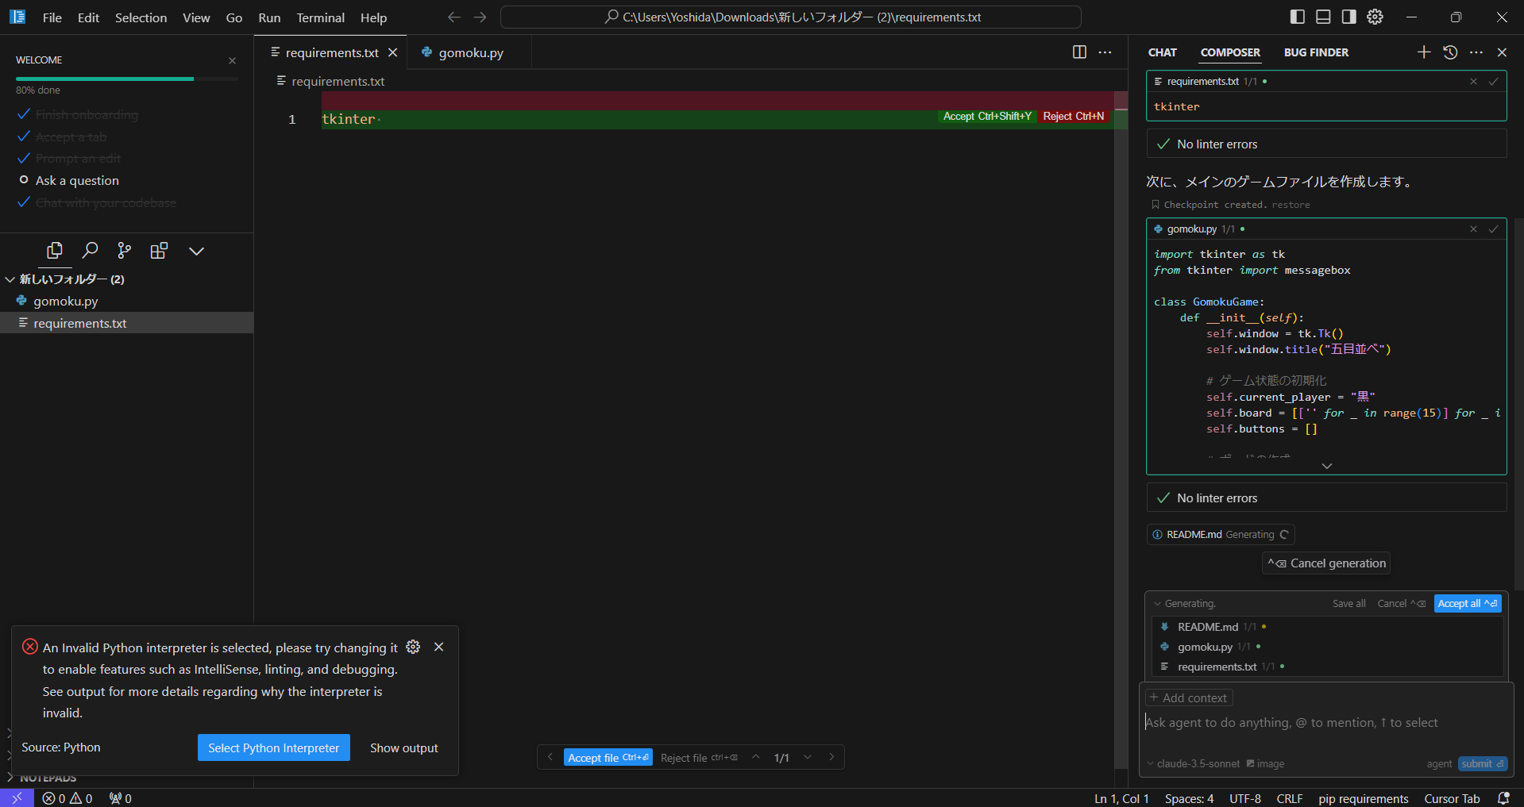Switch to the BUG FINDER tab
The height and width of the screenshot is (807, 1524).
tap(1316, 52)
